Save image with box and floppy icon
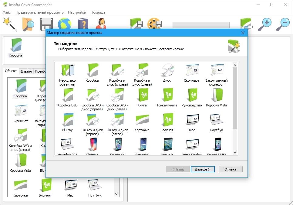 (136, 24)
